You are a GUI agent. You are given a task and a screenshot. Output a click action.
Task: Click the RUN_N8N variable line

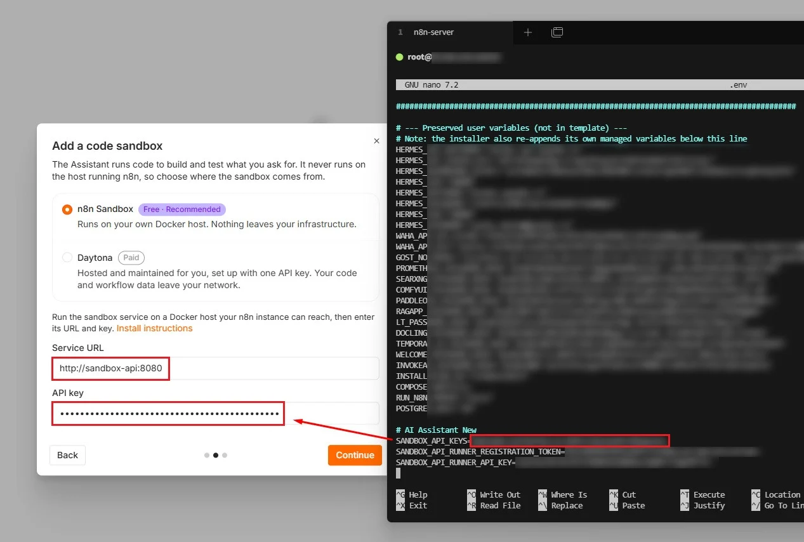(444, 398)
